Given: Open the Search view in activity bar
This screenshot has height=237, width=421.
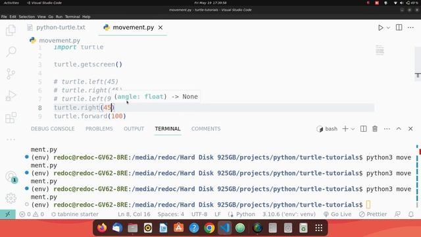Looking at the screenshot, I should pyautogui.click(x=11, y=51).
